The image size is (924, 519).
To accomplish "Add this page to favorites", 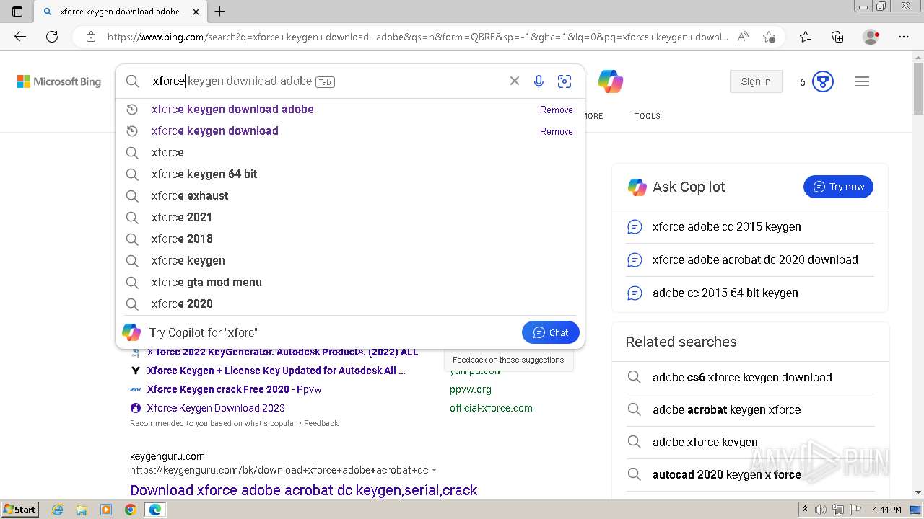I will pos(769,37).
